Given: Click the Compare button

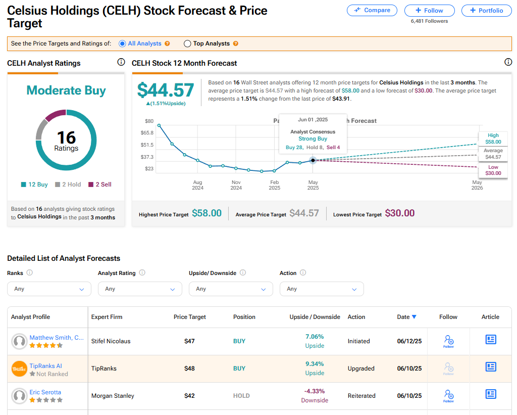Looking at the screenshot, I should pos(372,10).
